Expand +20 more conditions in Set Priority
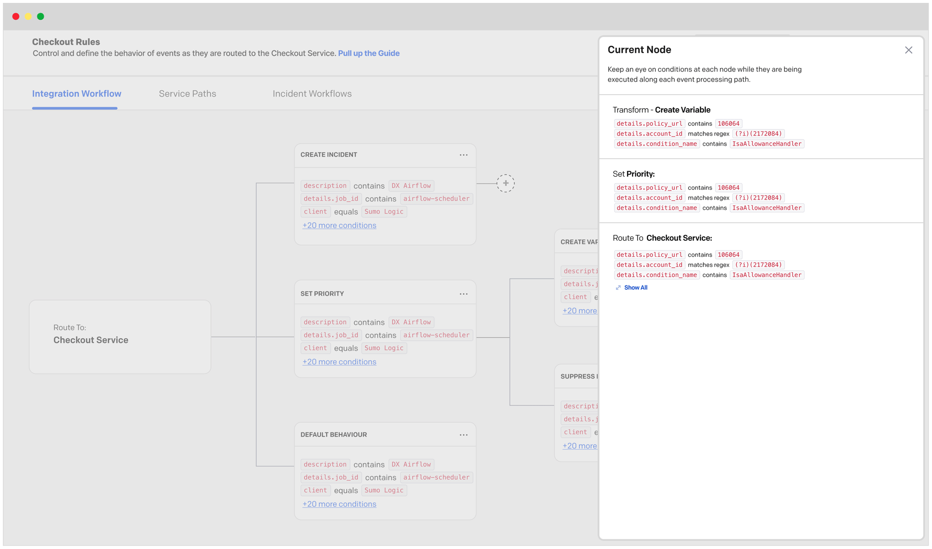Image resolution: width=932 pixels, height=549 pixels. 339,362
